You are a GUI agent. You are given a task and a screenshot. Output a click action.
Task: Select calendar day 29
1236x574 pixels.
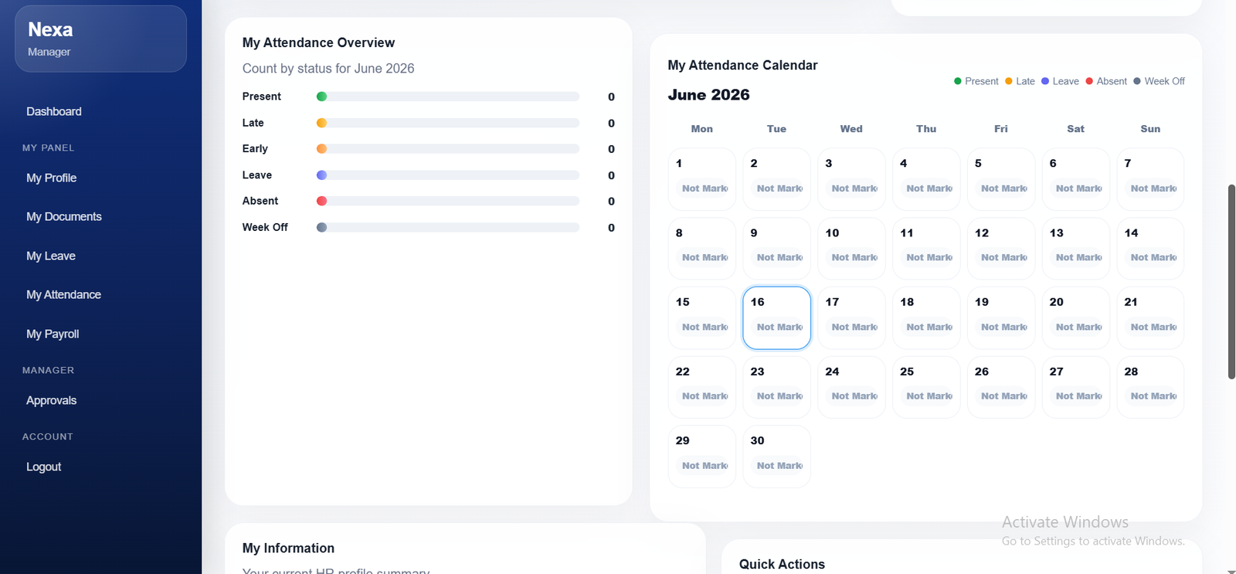[x=701, y=457]
